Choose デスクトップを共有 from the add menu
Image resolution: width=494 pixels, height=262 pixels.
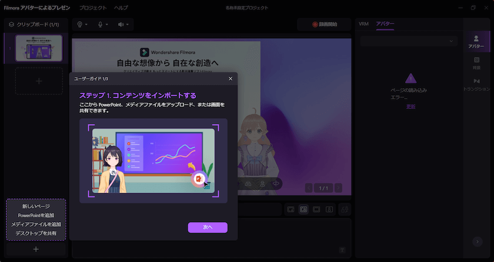pyautogui.click(x=36, y=233)
